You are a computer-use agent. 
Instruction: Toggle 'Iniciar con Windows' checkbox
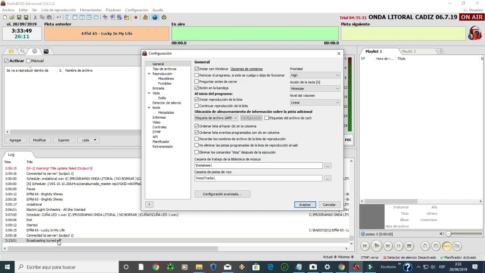tap(197, 69)
